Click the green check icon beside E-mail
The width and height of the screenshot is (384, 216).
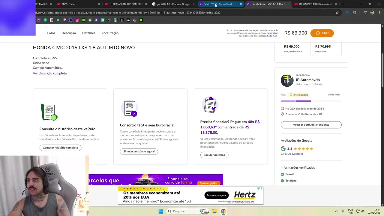click(282, 174)
